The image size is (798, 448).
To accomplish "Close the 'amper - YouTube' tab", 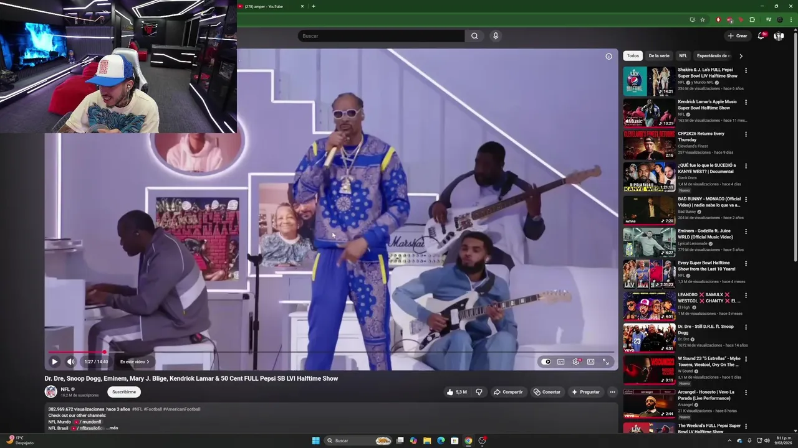I will pos(302,6).
